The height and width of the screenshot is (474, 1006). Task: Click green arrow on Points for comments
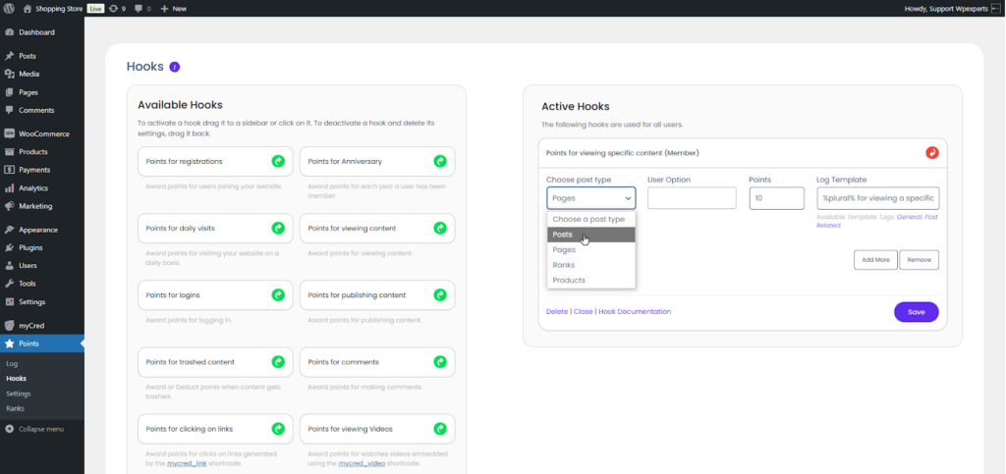(x=440, y=362)
